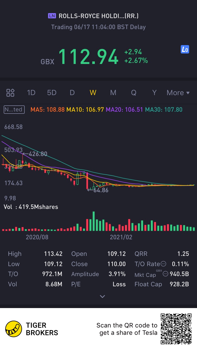197x350 pixels.
Task: Tap the blue L0 quote level badge
Action: [185, 49]
